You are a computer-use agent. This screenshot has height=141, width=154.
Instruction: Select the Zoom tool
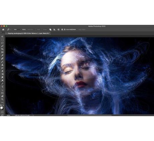tap(2, 99)
